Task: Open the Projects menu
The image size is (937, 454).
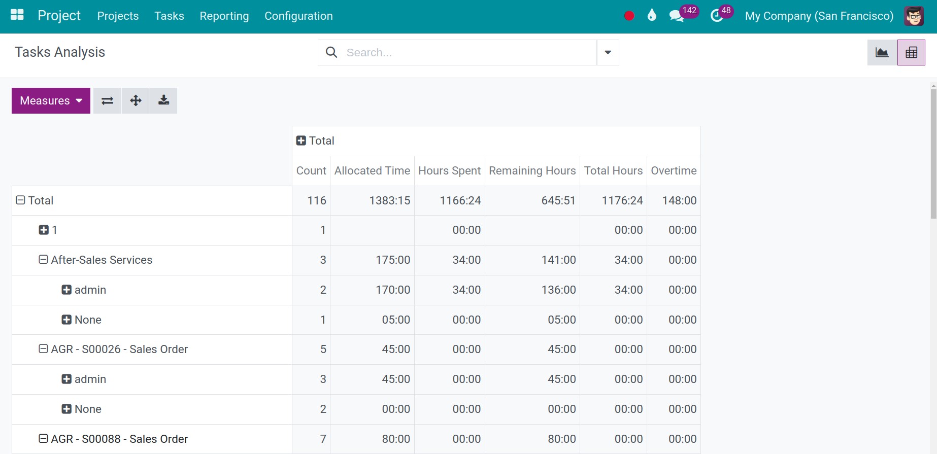Action: pyautogui.click(x=118, y=16)
